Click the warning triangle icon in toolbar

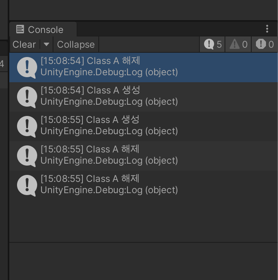[x=235, y=44]
